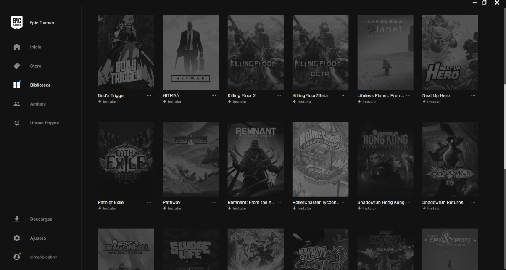This screenshot has height=270, width=506.
Task: Select Path of Exile Heist cover
Action: (126, 159)
